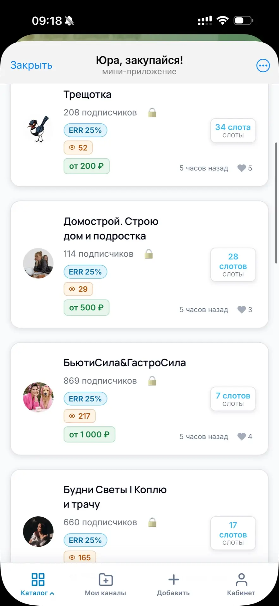Click the vertical scrollbar on the right edge
This screenshot has width=279, height=606.
276,202
